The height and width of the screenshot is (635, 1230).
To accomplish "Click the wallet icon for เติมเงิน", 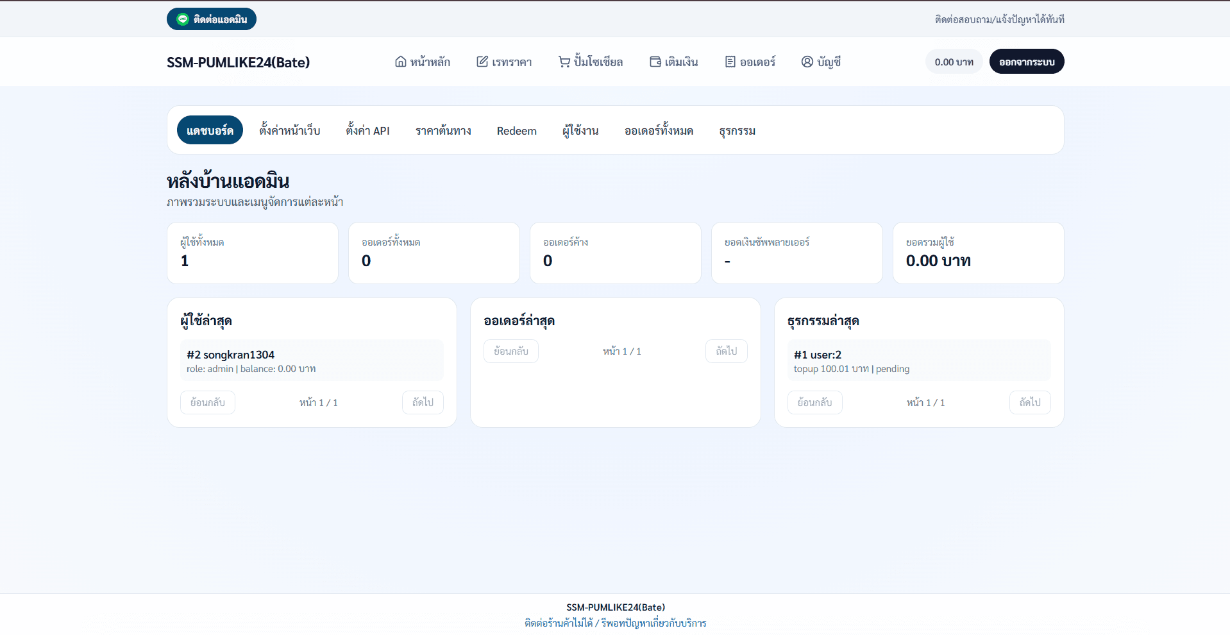I will (x=655, y=62).
